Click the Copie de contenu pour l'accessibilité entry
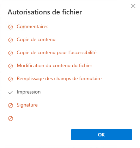 pos(56,53)
